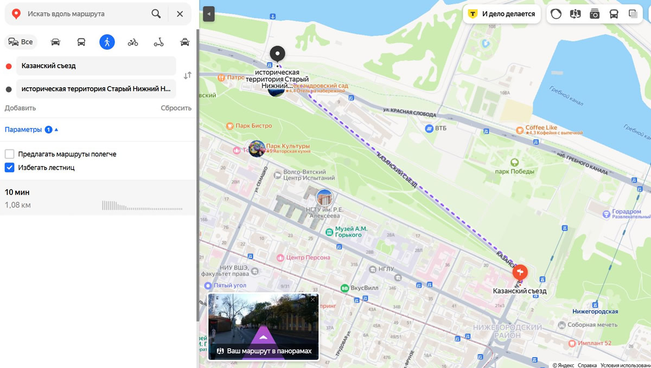Pick the taxi route mode icon
The image size is (651, 368).
pyautogui.click(x=184, y=42)
